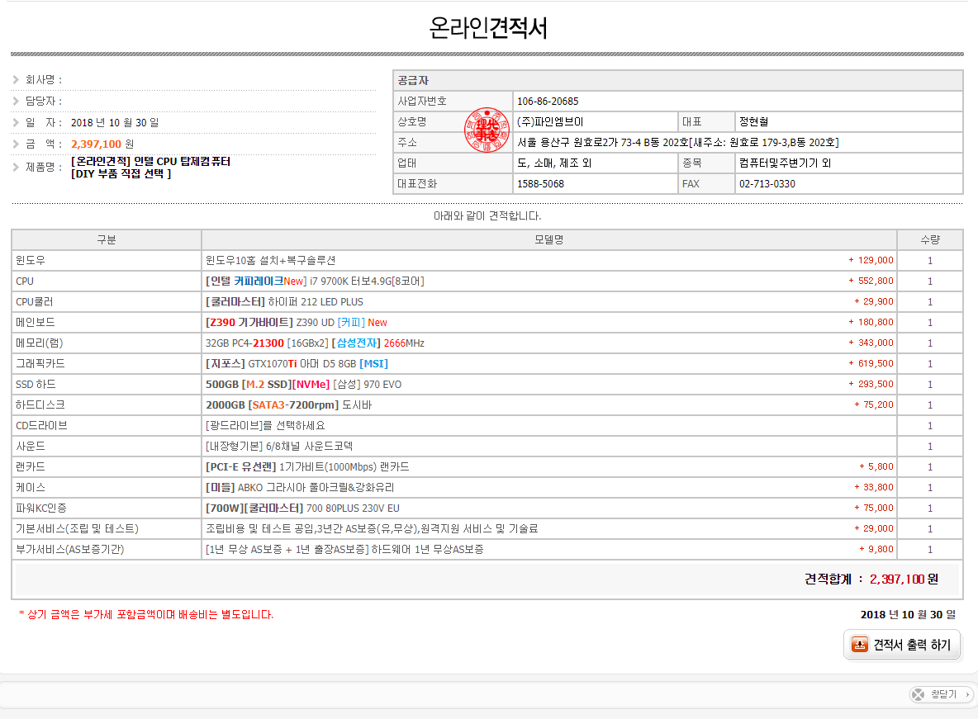
Task: Click quantity 1 in the CD드라이브 row
Action: click(930, 425)
